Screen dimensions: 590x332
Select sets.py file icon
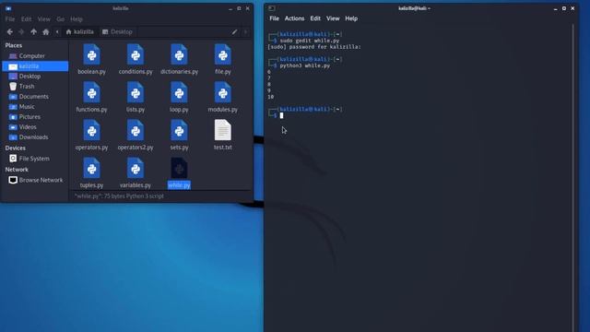(179, 131)
